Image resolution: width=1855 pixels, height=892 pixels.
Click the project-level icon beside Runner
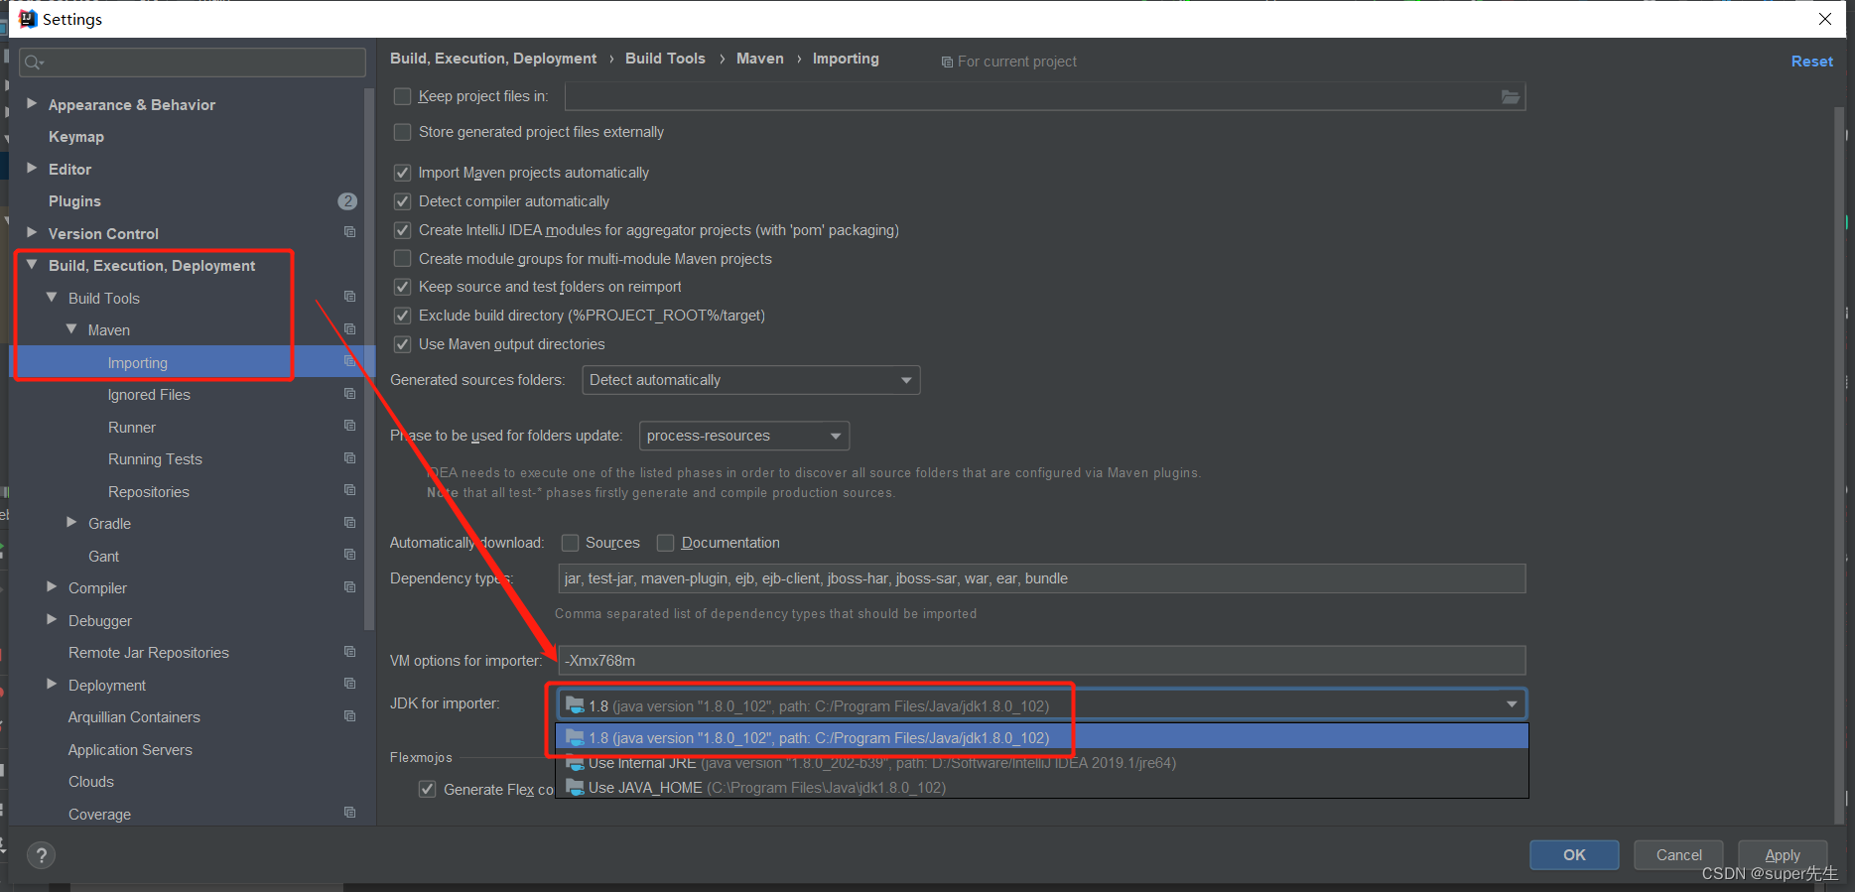point(349,426)
